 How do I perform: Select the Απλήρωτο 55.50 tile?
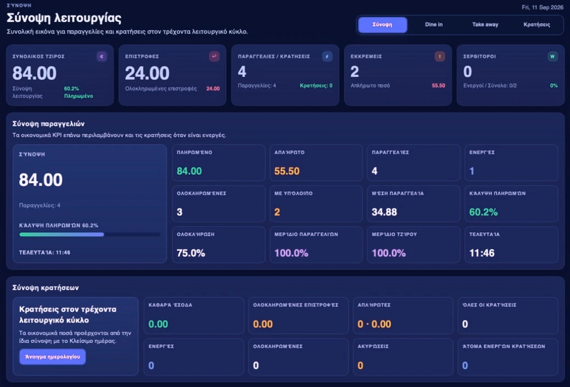coord(316,163)
